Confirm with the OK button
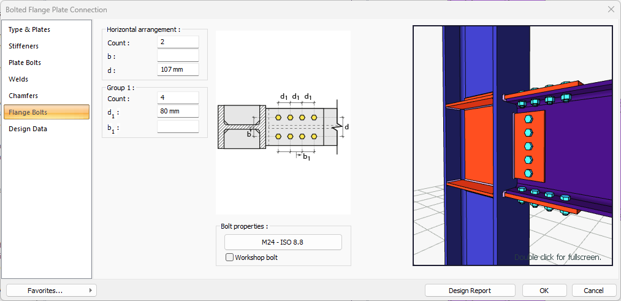 click(x=544, y=291)
